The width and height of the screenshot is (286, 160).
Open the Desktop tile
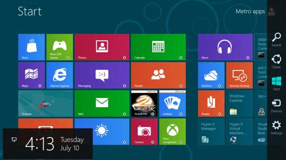[46, 103]
